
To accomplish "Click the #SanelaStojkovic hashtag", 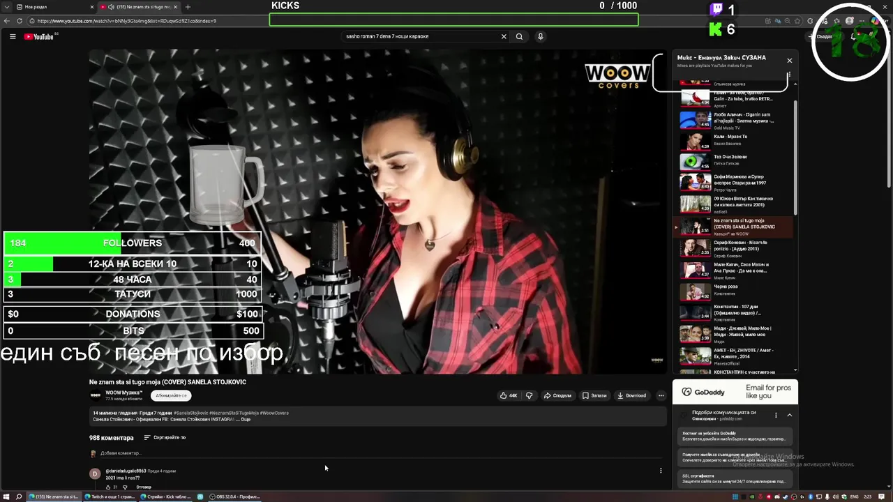I will [x=190, y=413].
